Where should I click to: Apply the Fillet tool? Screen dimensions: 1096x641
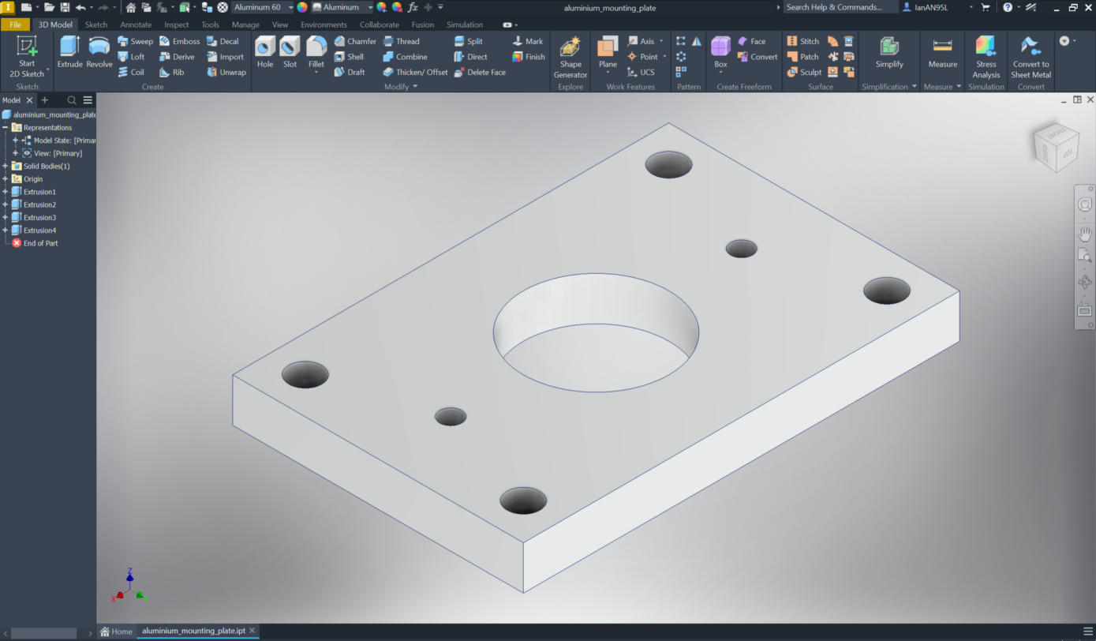pos(316,55)
